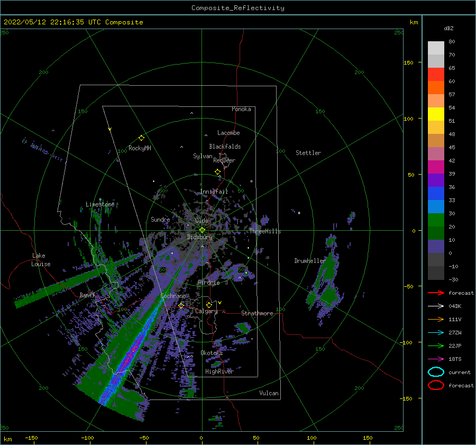Select the magenta 39-42 dBZ swatch
The image size is (476, 445).
click(436, 167)
